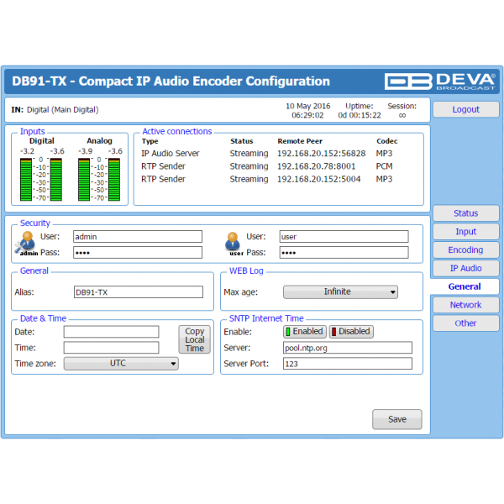The height and width of the screenshot is (504, 504).
Task: Click the SNTP Server field pool.ntp.org
Action: point(348,348)
